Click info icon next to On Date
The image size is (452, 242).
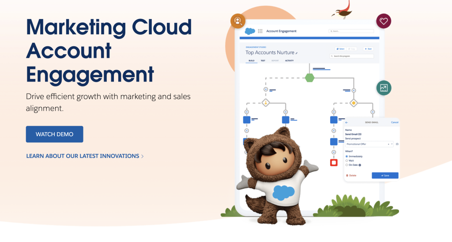(x=360, y=165)
